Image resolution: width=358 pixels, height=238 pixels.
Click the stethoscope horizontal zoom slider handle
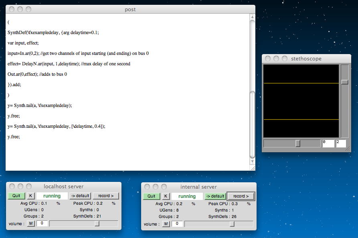tap(297, 143)
